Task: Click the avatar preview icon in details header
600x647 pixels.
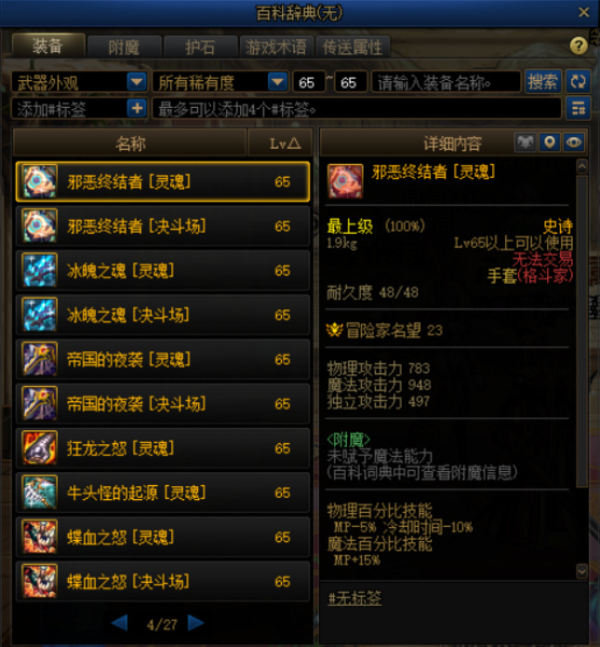Action: [526, 142]
